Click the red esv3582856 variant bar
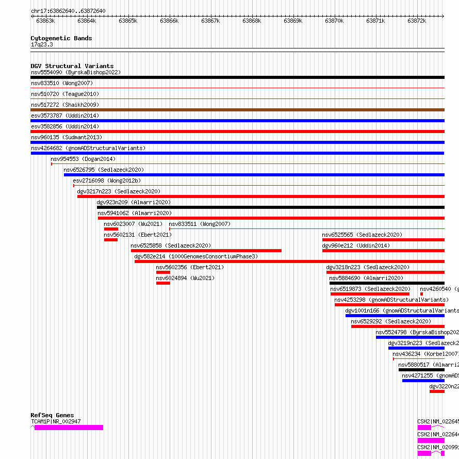The height and width of the screenshot is (459, 459). point(237,132)
